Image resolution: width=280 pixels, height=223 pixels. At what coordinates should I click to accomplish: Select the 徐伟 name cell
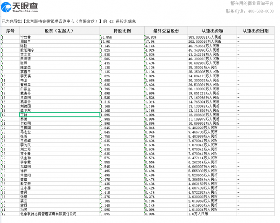59,171
